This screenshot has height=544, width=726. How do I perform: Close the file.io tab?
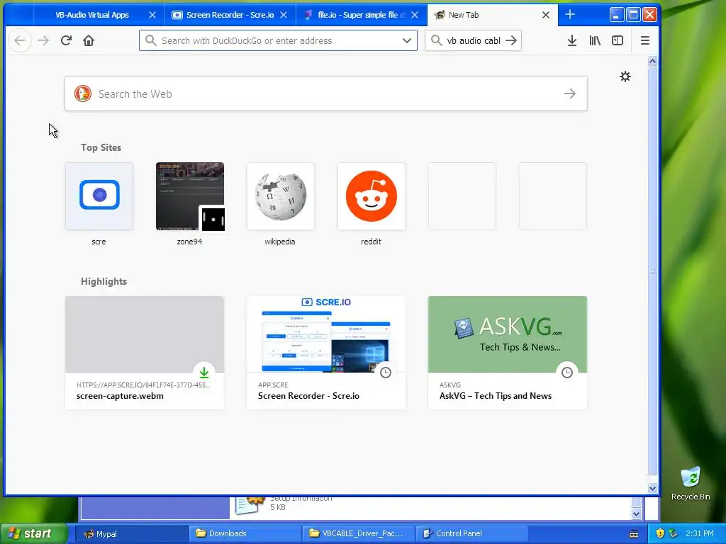415,15
